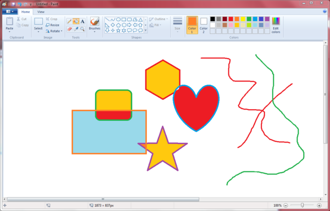Viewport: 330px width, 211px height.
Task: Open the Paste dropdown arrow
Action: point(9,32)
